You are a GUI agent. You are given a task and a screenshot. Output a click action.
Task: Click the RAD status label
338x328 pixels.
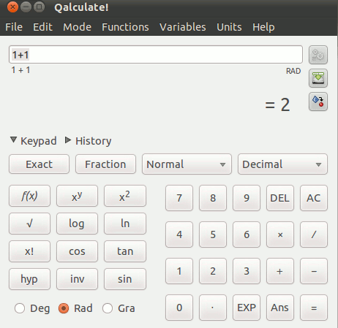[x=293, y=71]
